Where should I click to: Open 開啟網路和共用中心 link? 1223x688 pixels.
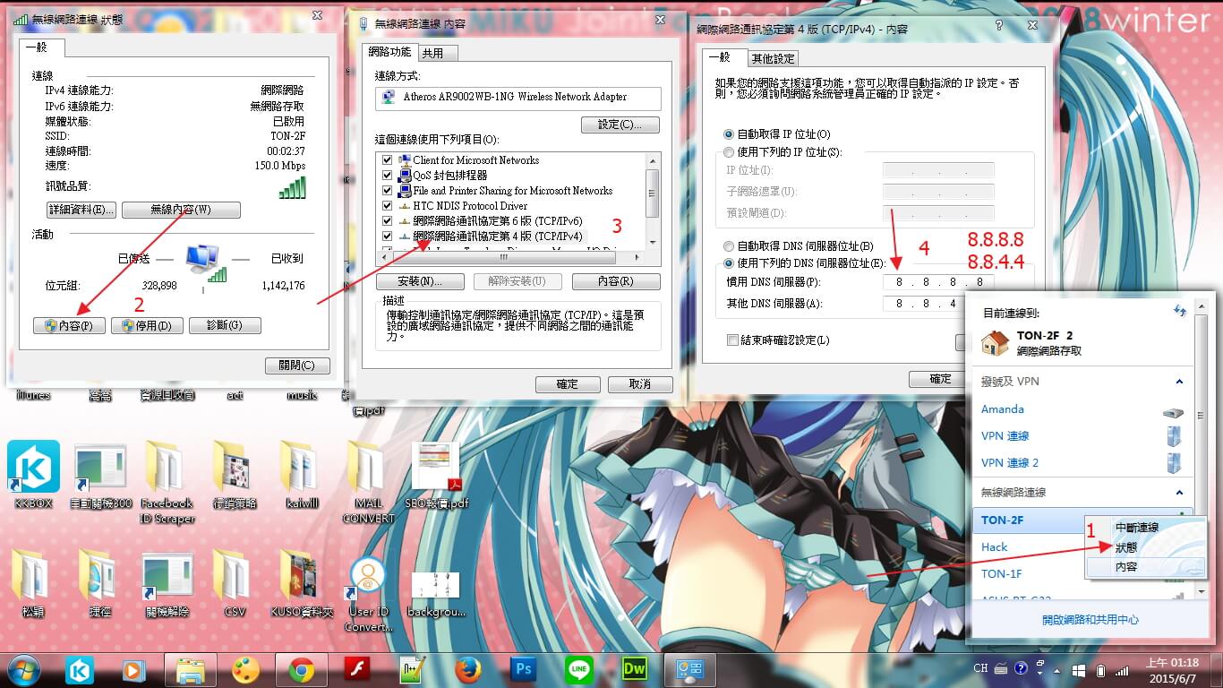(1090, 620)
